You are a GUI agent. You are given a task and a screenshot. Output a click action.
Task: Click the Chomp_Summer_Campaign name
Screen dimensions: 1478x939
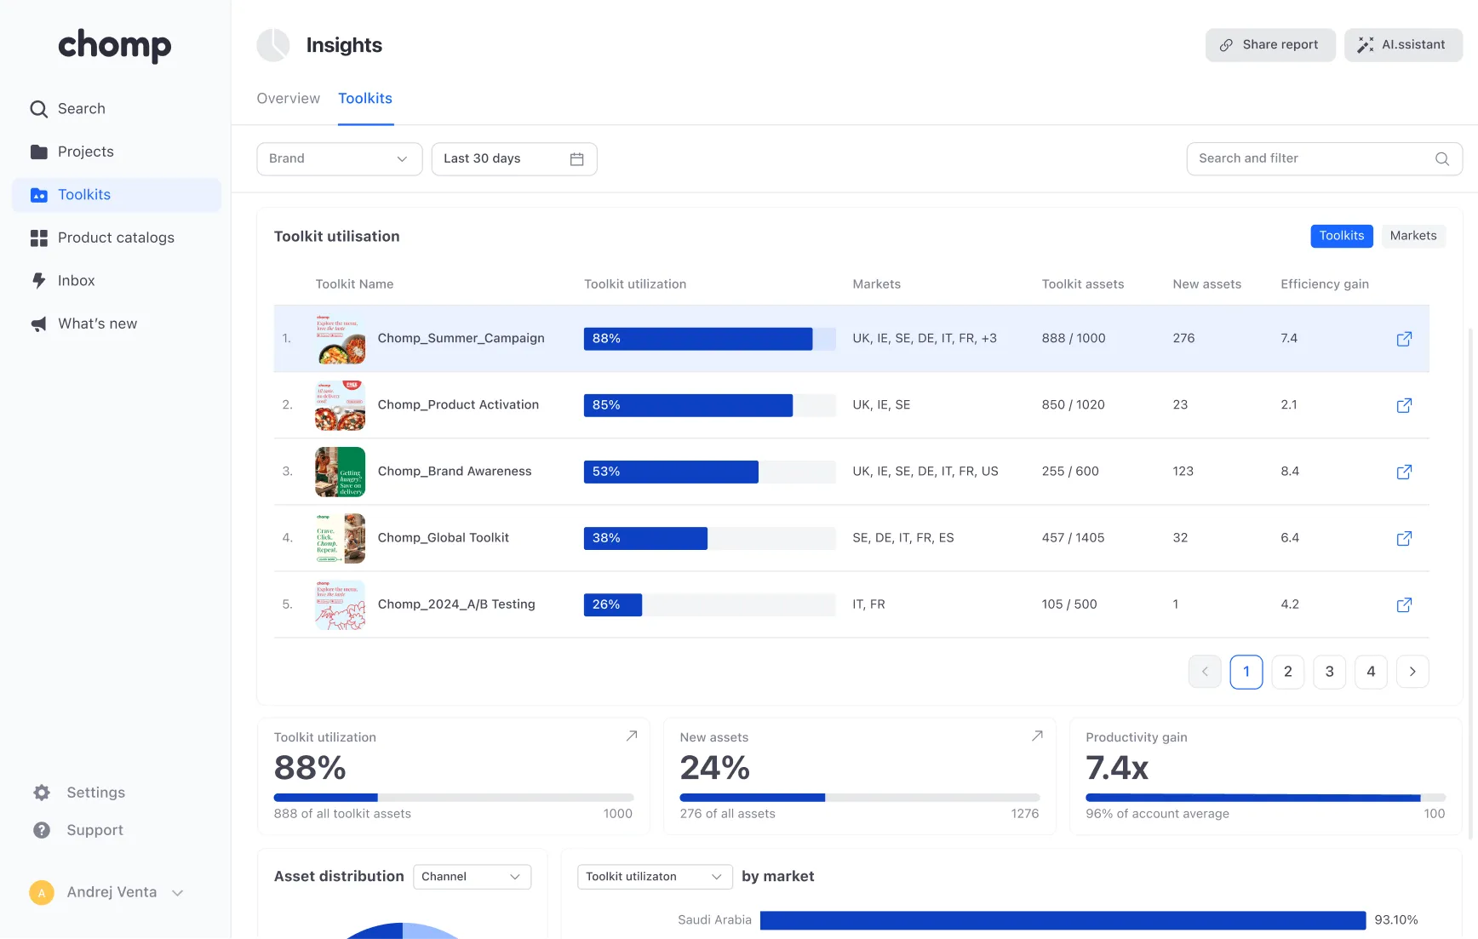[461, 339]
